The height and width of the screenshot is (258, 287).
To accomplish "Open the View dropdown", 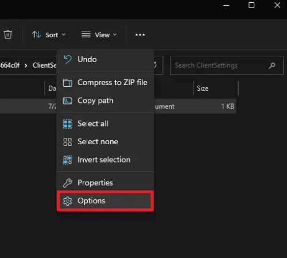I will [x=99, y=35].
